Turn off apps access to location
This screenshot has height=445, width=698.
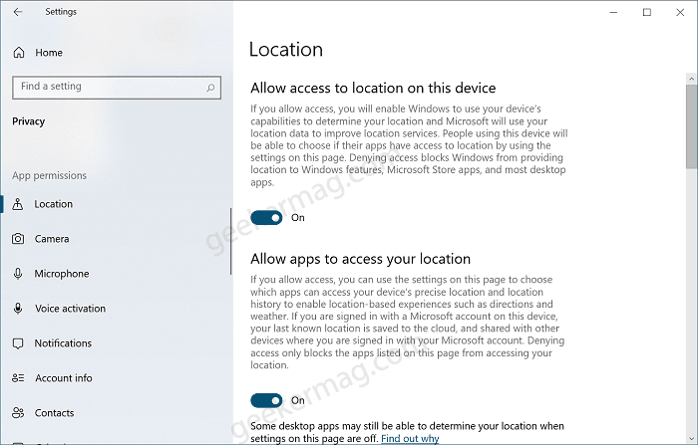coord(266,400)
